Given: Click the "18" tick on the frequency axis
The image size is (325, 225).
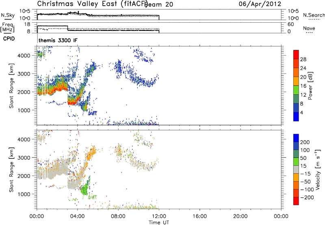Looking at the screenshot, I should pos(27,24).
